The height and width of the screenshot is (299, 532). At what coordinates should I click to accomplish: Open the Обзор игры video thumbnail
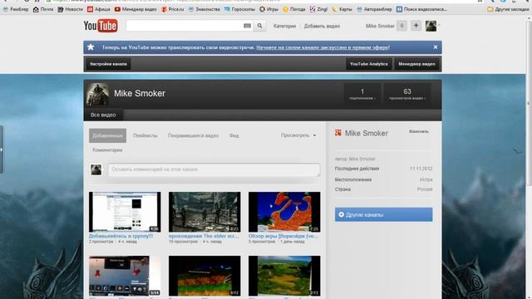coord(284,212)
